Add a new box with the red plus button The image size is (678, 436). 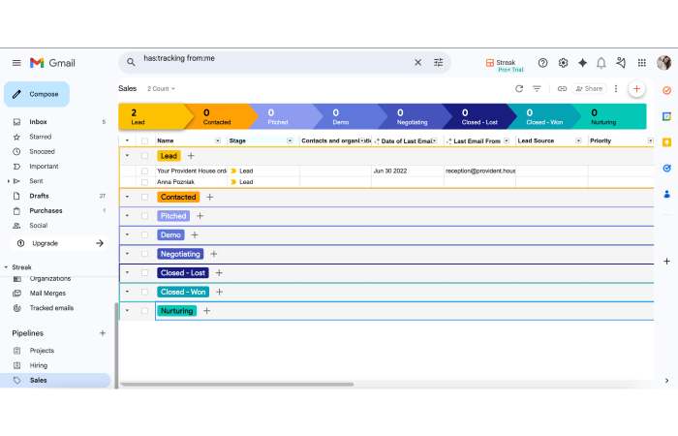[636, 89]
